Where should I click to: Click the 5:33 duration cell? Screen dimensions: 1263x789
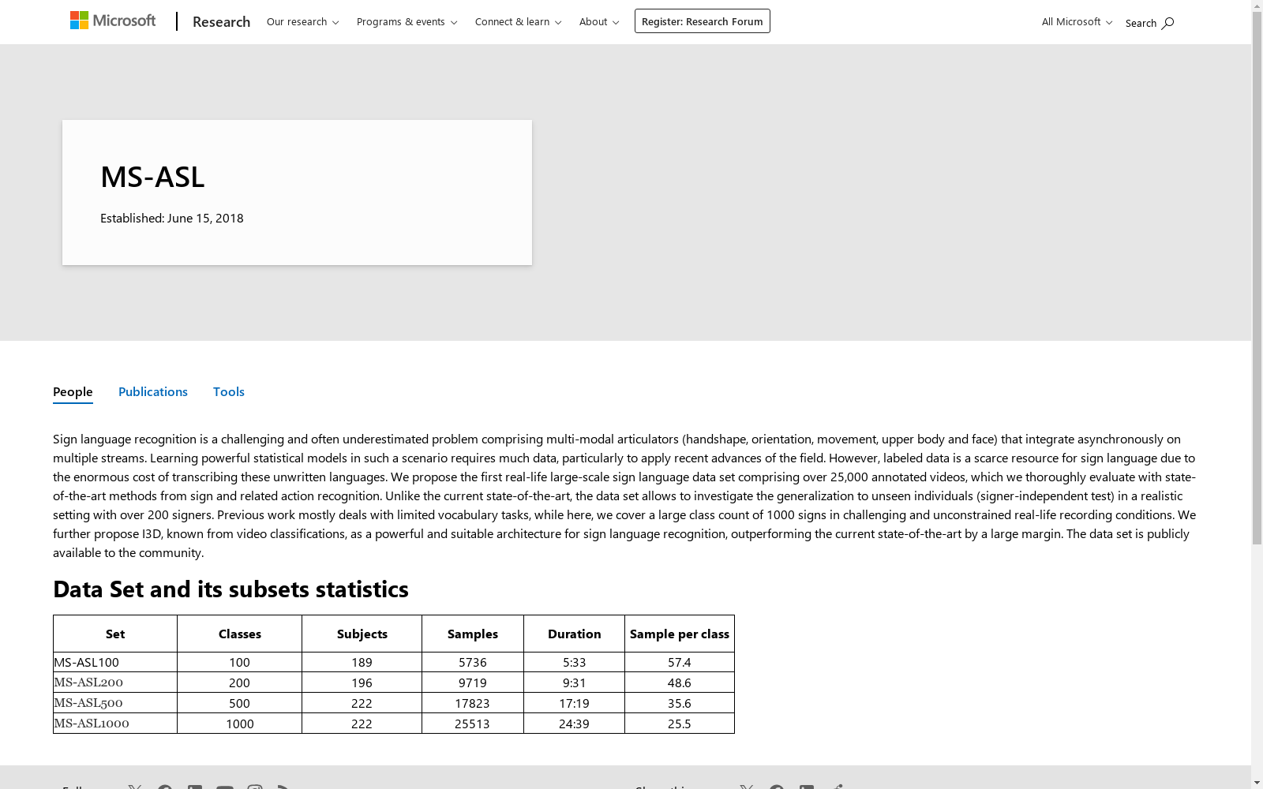(x=575, y=662)
